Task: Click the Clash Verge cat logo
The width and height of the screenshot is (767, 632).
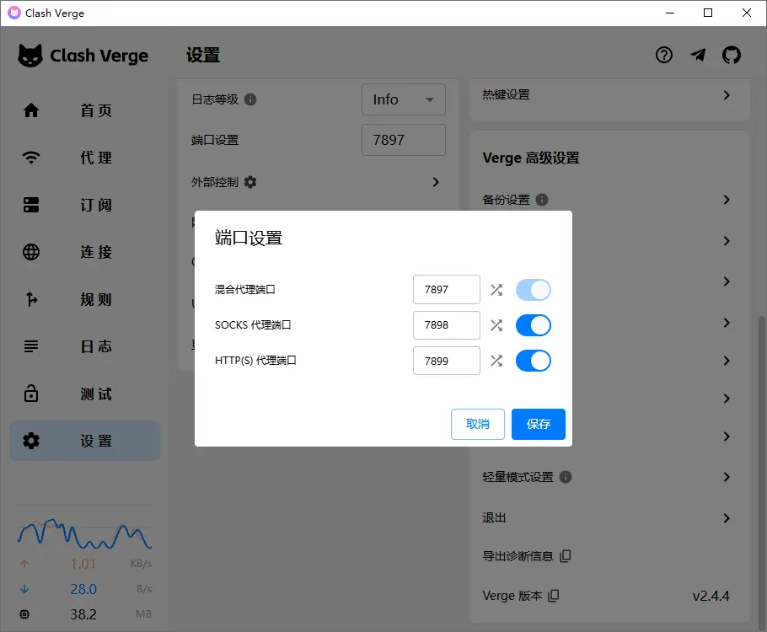Action: pos(30,56)
